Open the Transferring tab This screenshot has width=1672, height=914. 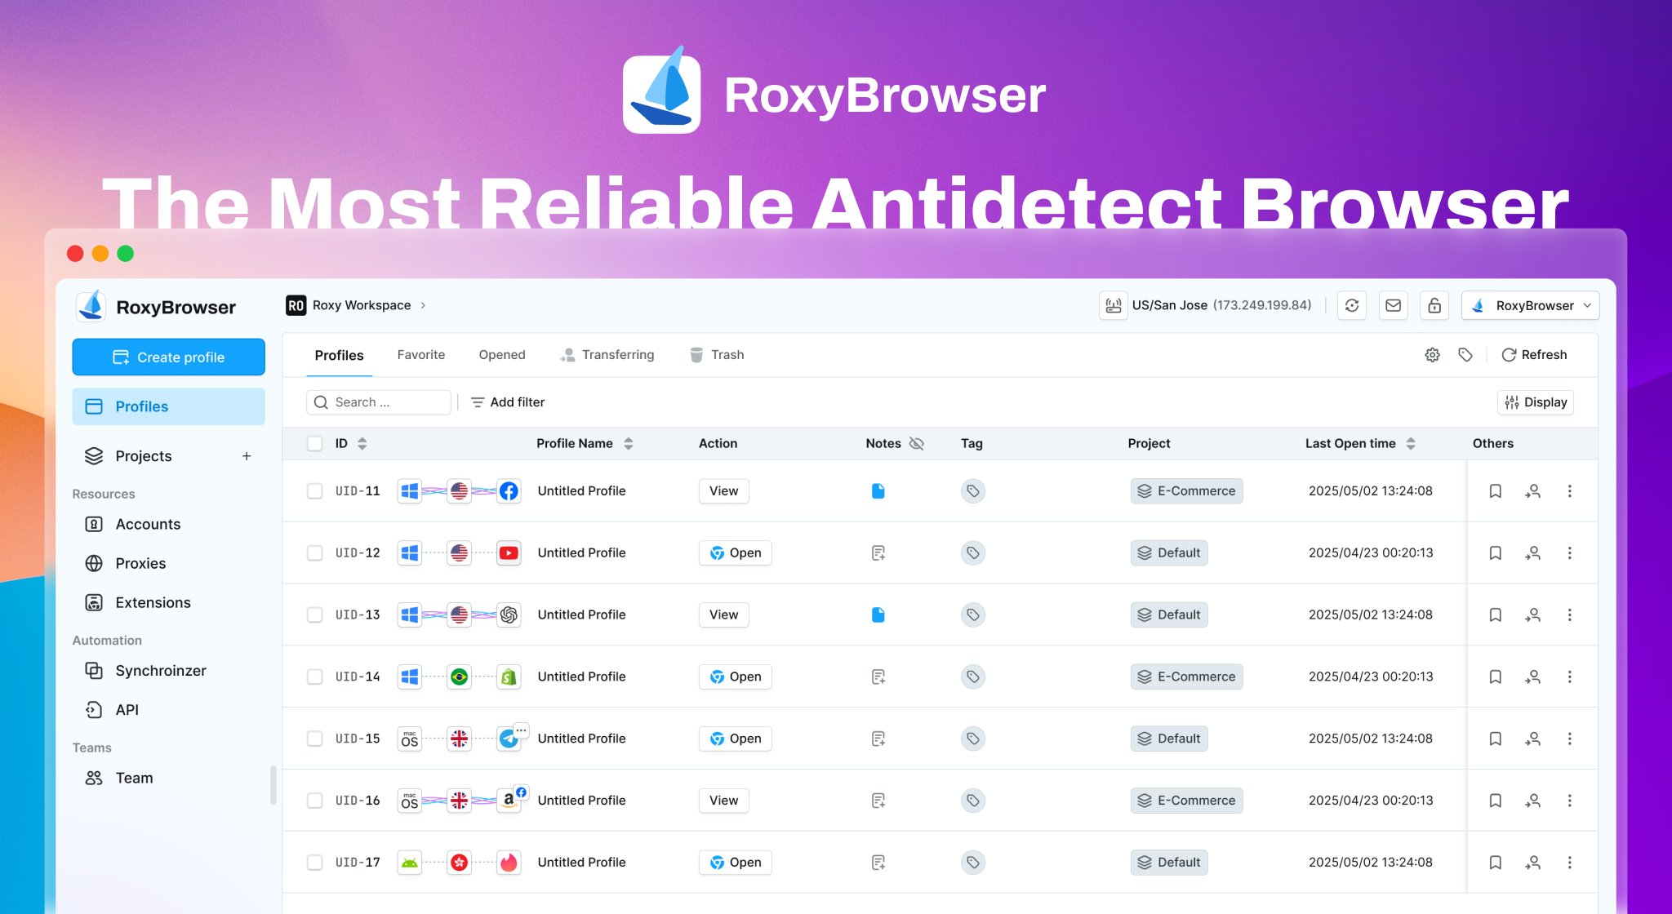618,354
